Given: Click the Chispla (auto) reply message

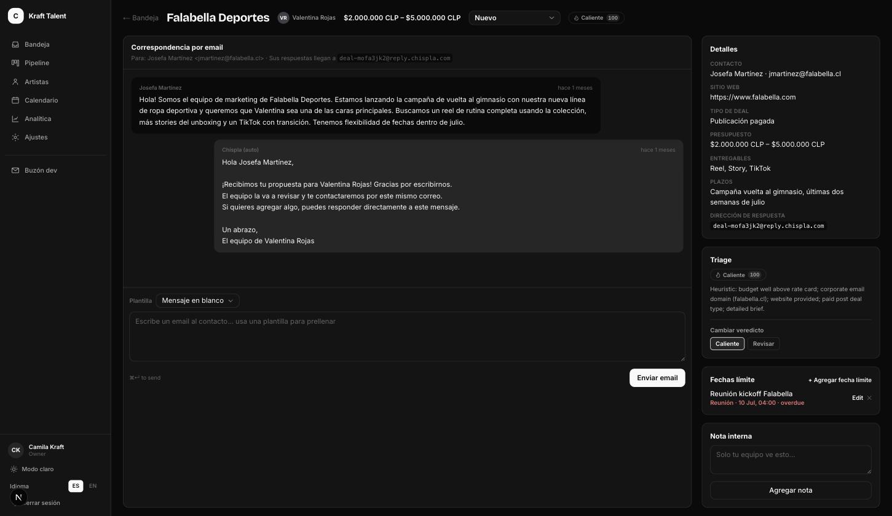Looking at the screenshot, I should 449,196.
